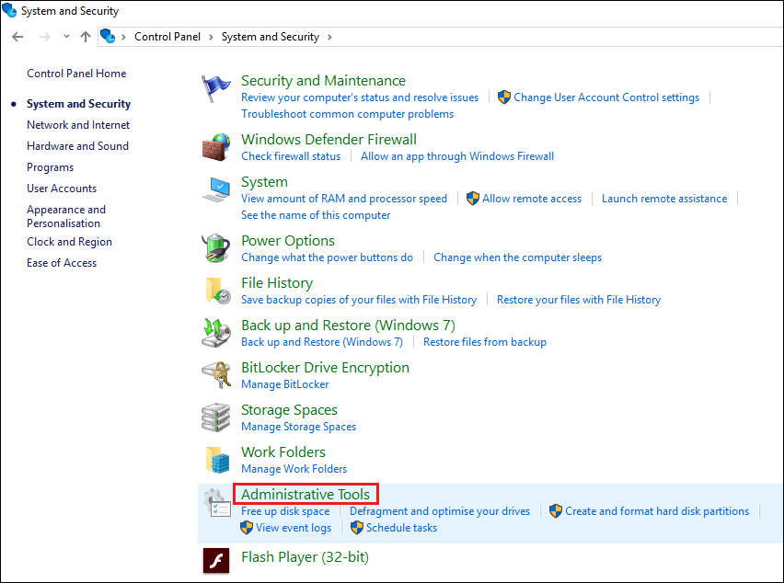Open the recent locations dropdown arrow
This screenshot has width=784, height=583.
(x=66, y=37)
